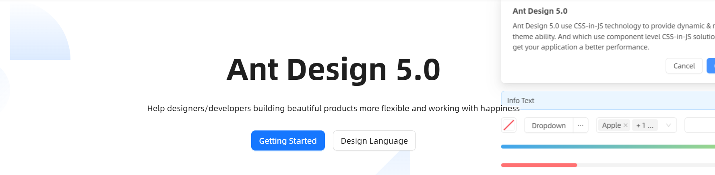The image size is (715, 175).
Task: Cancel the Ant Design 5.0 dialog
Action: pos(684,66)
